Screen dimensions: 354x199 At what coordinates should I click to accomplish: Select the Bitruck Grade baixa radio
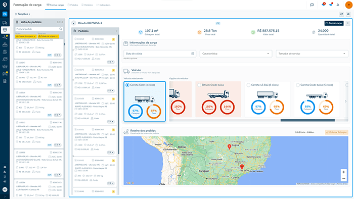tap(199, 85)
